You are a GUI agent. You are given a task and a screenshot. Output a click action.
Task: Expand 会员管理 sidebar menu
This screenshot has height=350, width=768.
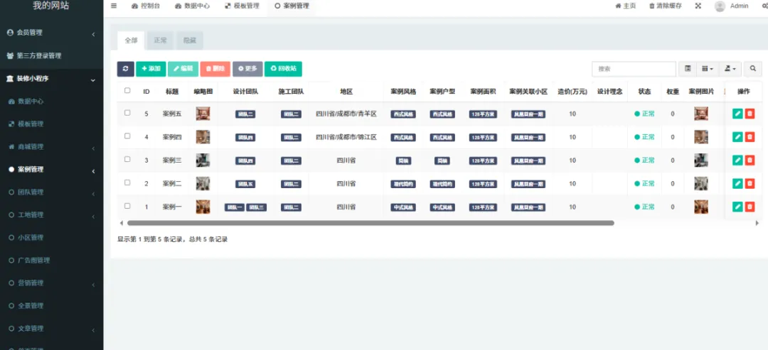coord(51,33)
